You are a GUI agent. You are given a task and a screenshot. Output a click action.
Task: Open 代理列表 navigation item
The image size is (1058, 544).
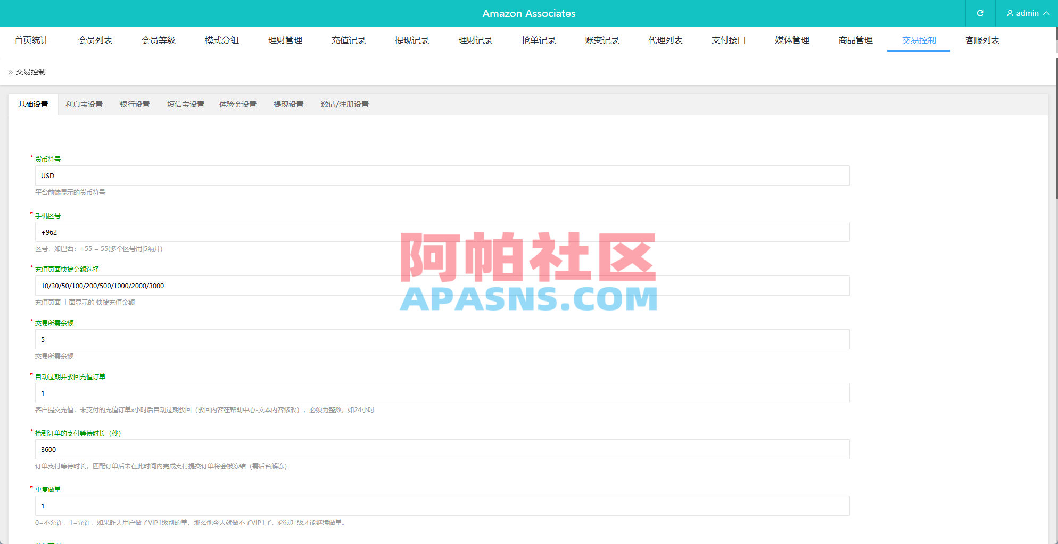[665, 40]
